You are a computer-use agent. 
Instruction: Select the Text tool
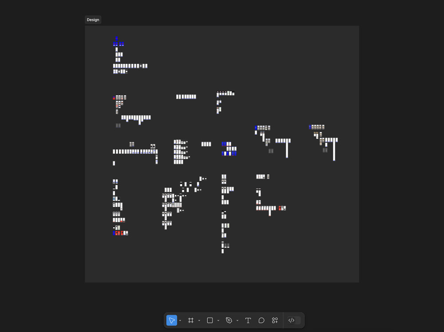[x=248, y=320]
